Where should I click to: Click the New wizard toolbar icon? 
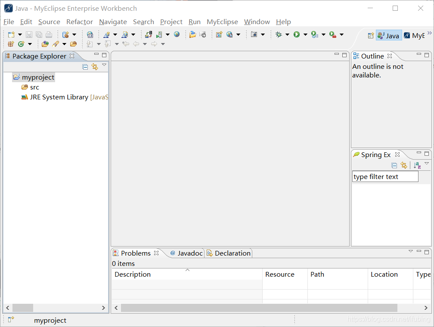11,34
